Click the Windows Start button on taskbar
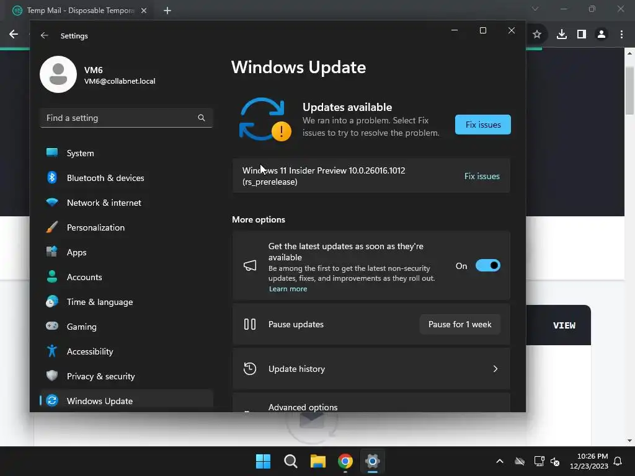635x476 pixels. (x=263, y=461)
